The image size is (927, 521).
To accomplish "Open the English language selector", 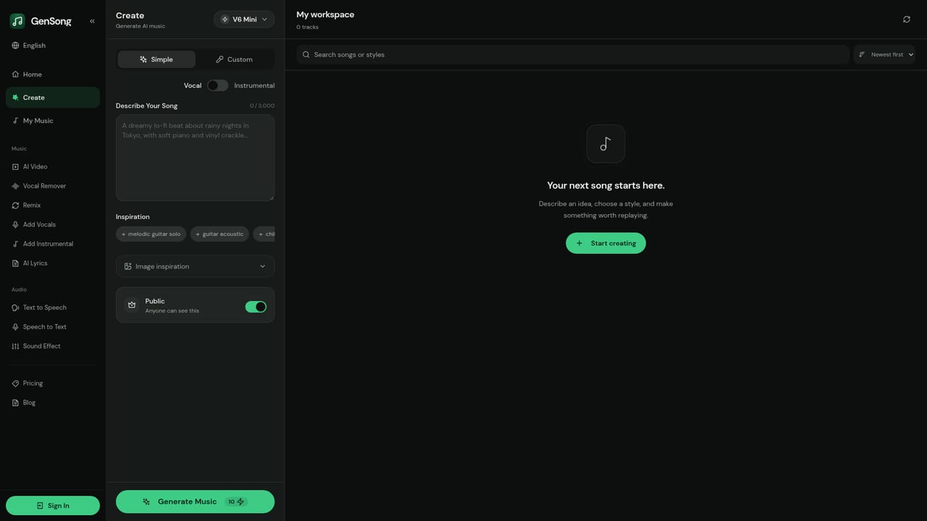I will coord(52,46).
